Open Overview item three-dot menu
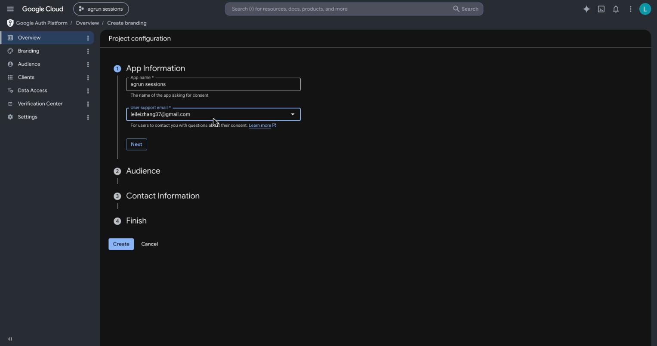Image resolution: width=657 pixels, height=346 pixels. [88, 38]
